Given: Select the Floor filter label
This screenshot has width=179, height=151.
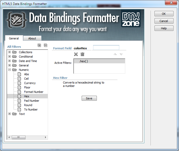Looking at the screenshot, I should click(x=27, y=87).
